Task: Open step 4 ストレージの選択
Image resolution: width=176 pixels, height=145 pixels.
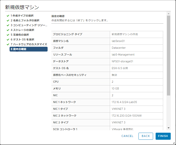Action: [22, 30]
